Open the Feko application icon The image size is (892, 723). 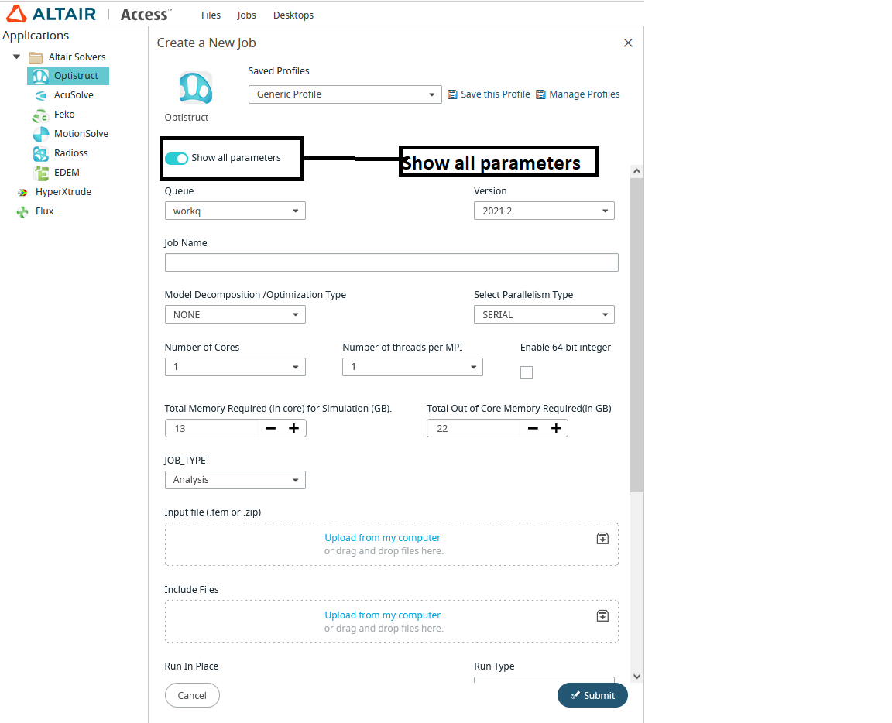click(40, 115)
